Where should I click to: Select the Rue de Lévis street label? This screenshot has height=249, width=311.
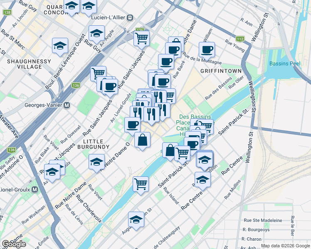coord(74,215)
